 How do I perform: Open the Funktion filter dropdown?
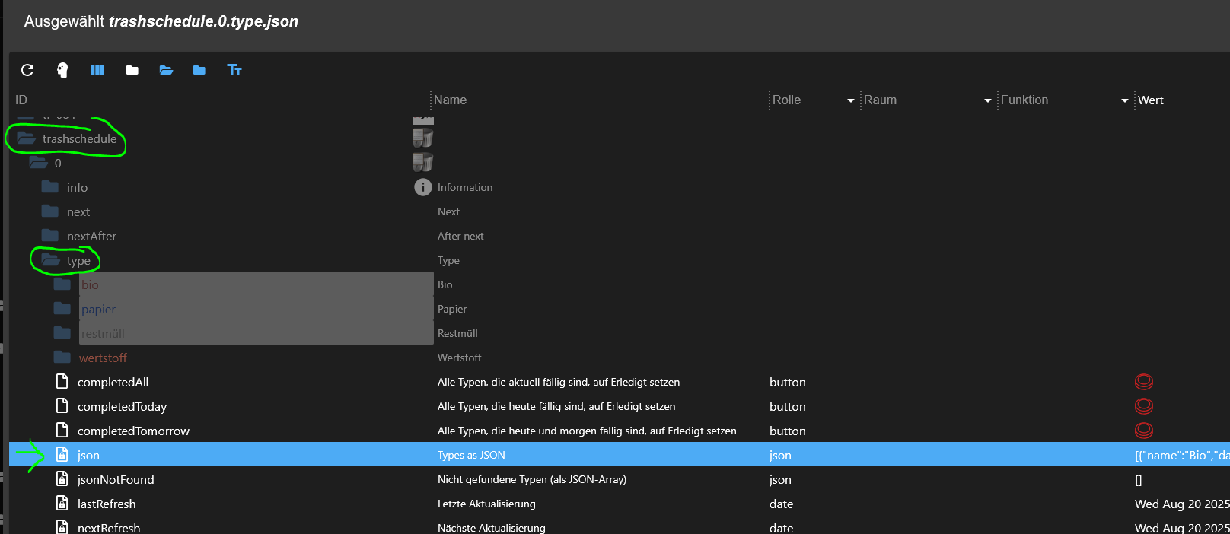(1124, 100)
